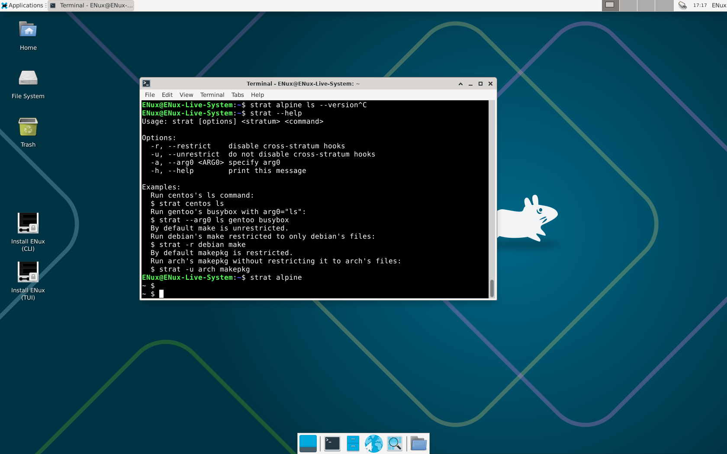Open the folder directory menu in dock
This screenshot has height=454, width=727.
[x=418, y=444]
